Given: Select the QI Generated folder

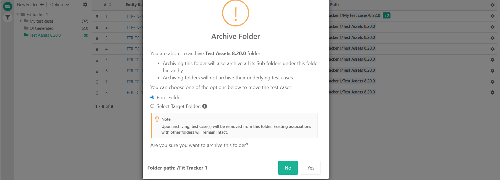Looking at the screenshot, I should tap(41, 28).
